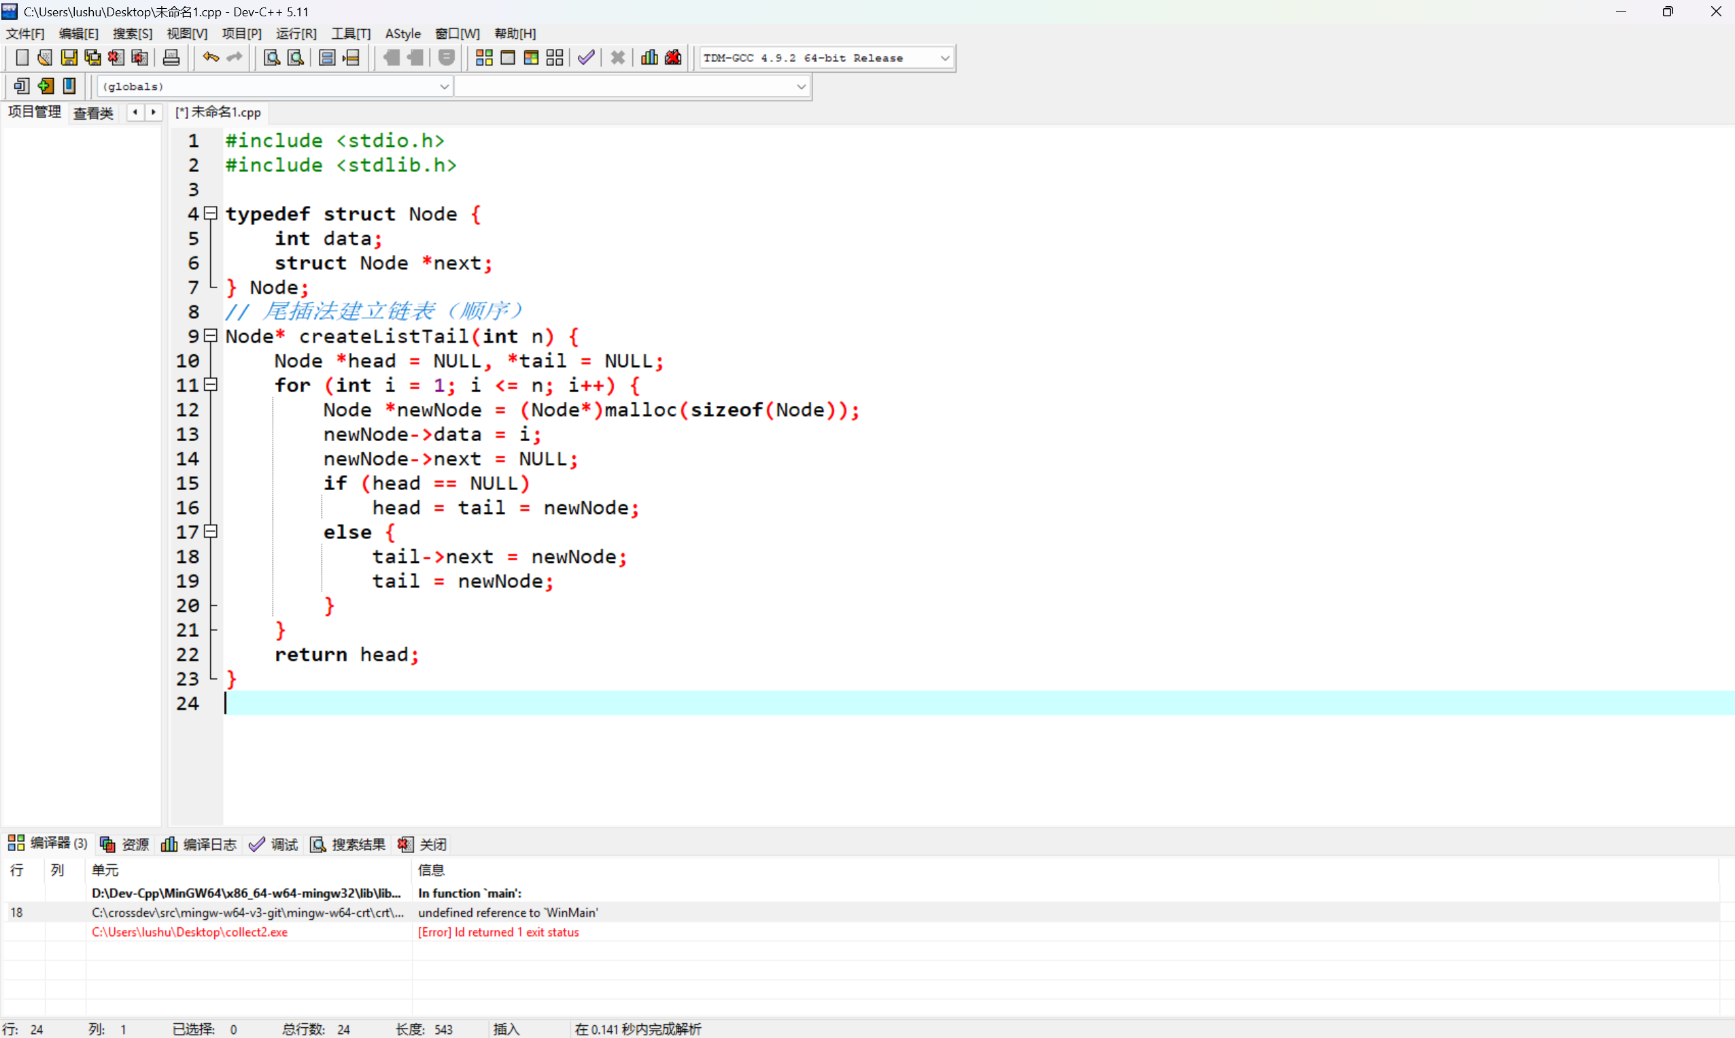Switch to the 编译日志 tab
The height and width of the screenshot is (1038, 1735).
[x=199, y=844]
